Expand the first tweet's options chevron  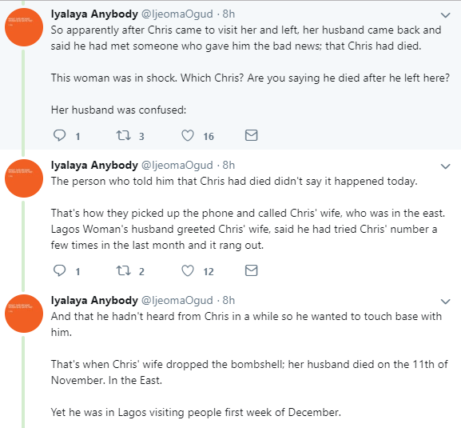point(446,15)
